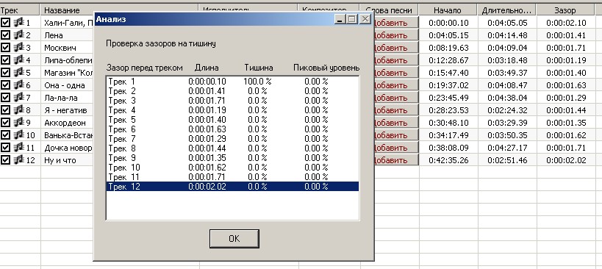This screenshot has width=602, height=269.
Task: Click music note icon of track 3
Action: (x=18, y=48)
